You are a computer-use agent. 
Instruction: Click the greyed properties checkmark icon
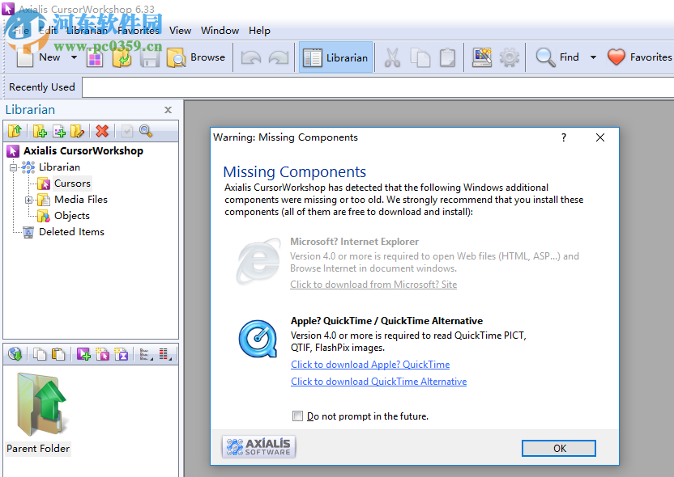point(127,131)
